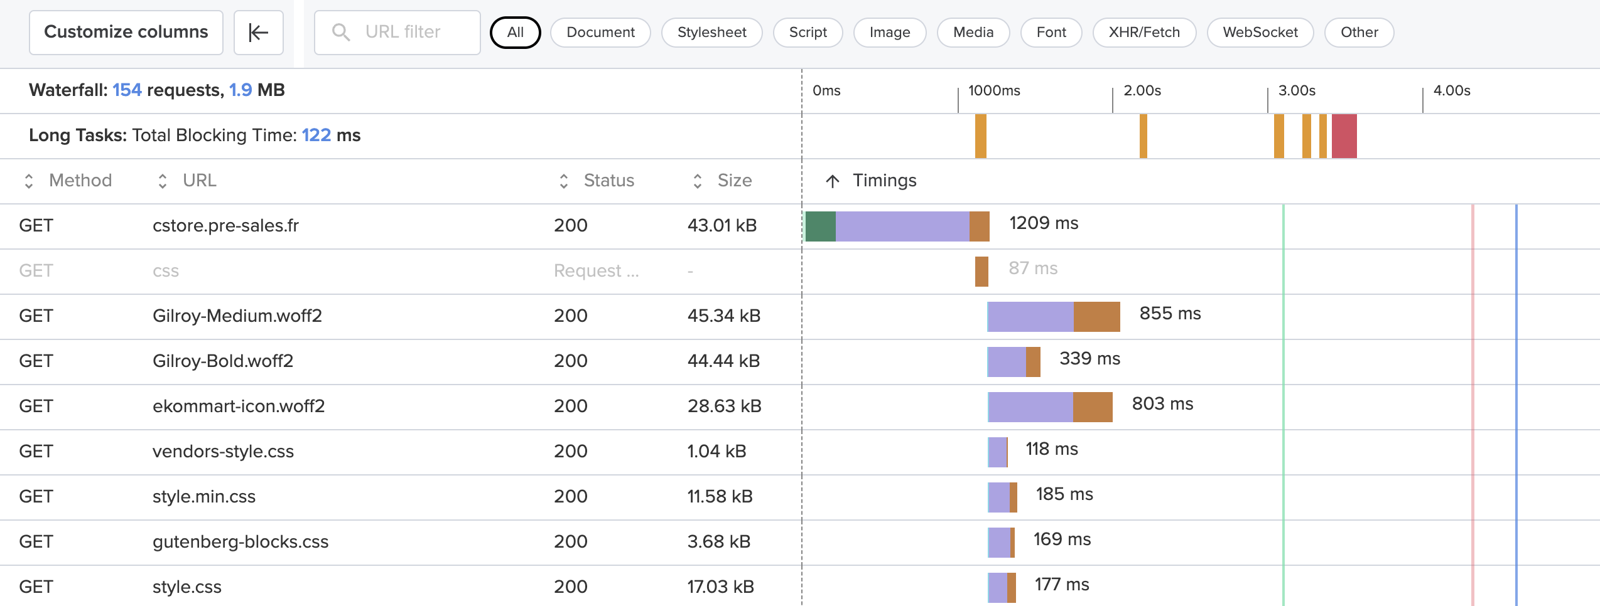Click the first orange long task marker

coord(981,136)
